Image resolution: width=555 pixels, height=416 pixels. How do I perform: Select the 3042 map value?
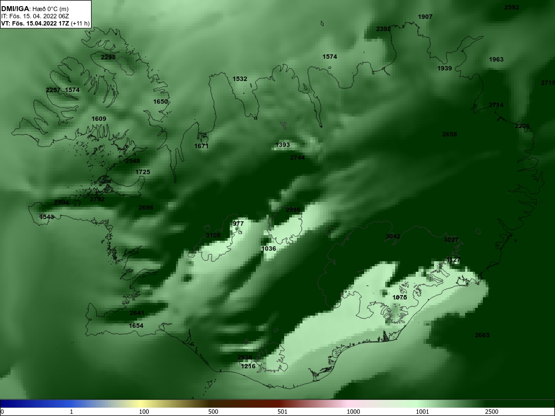point(393,236)
